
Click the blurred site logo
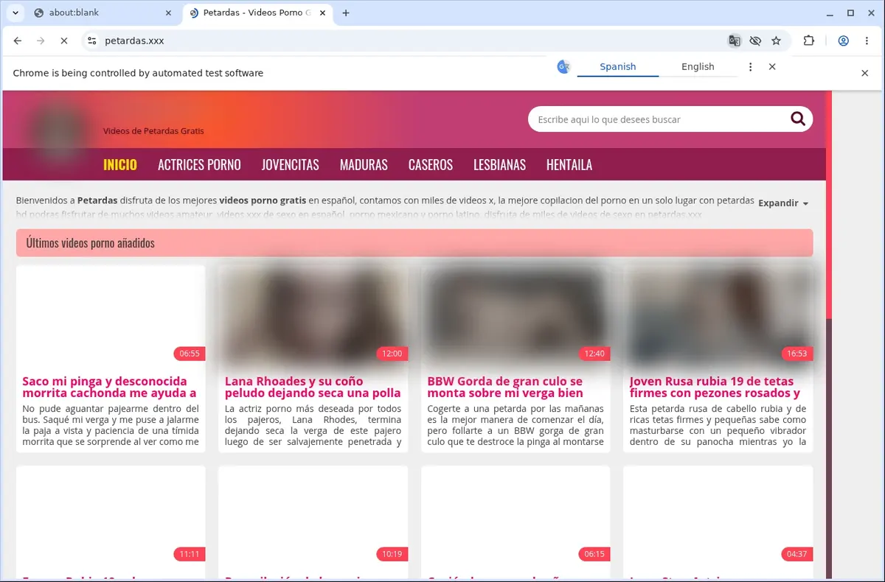(58, 132)
